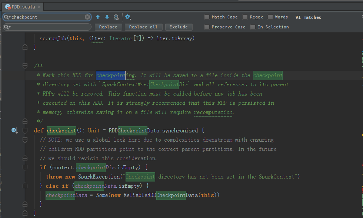This screenshot has width=363, height=218.
Task: Click the Unit return type
Action: (94, 131)
